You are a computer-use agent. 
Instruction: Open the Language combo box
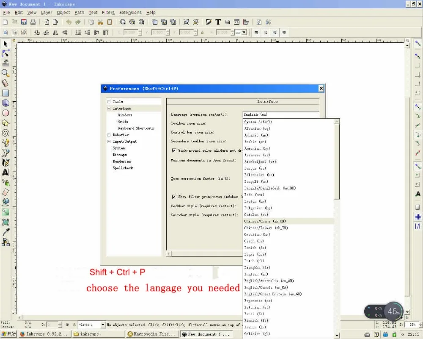pos(281,114)
